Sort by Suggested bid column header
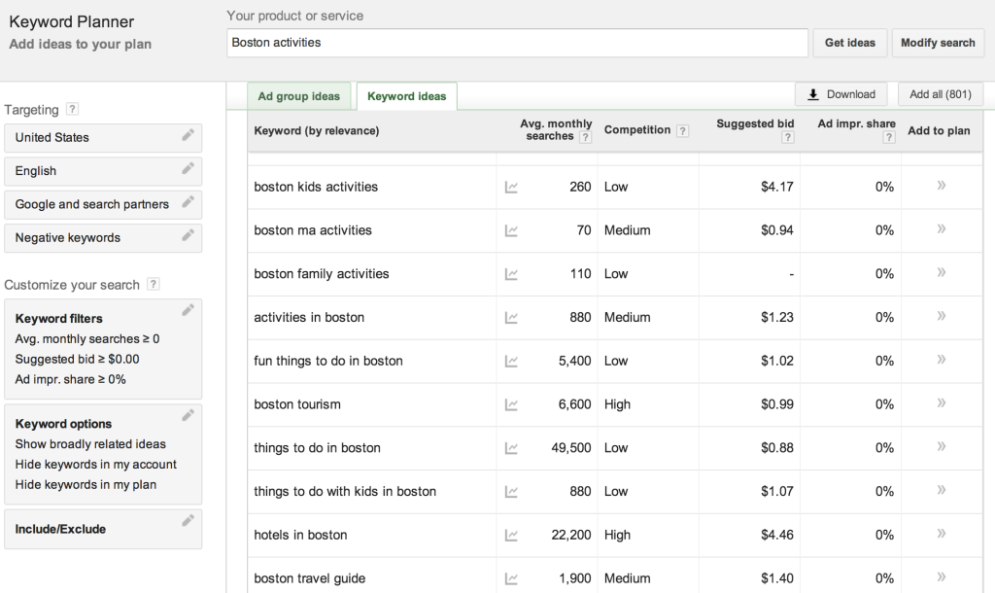This screenshot has height=593, width=995. pos(755,123)
